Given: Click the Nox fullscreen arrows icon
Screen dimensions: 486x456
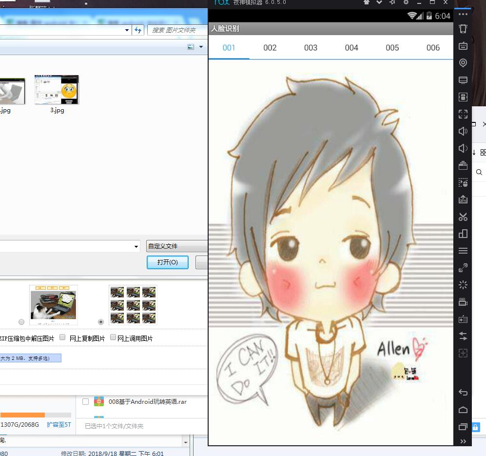Looking at the screenshot, I should click(463, 114).
